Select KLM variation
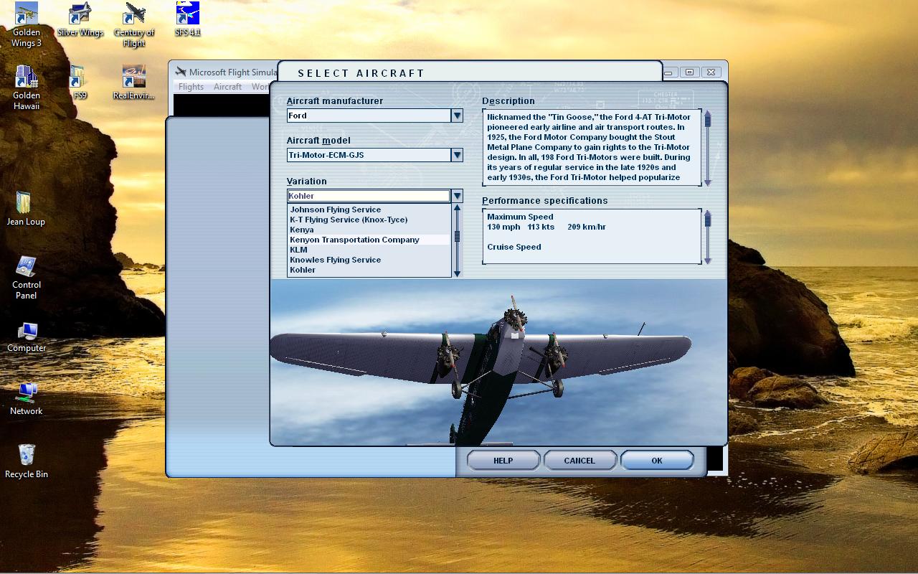The height and width of the screenshot is (574, 918). (x=369, y=250)
